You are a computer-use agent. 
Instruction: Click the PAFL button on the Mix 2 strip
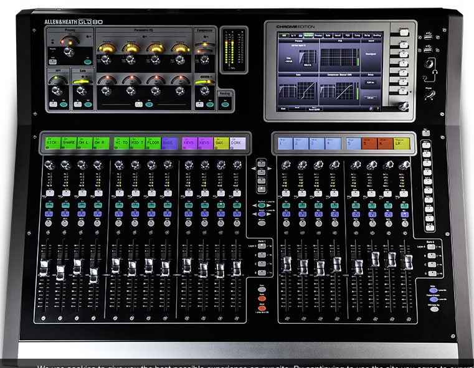302,224
